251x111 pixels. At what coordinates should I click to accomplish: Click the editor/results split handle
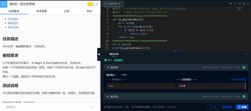[x=176, y=51]
